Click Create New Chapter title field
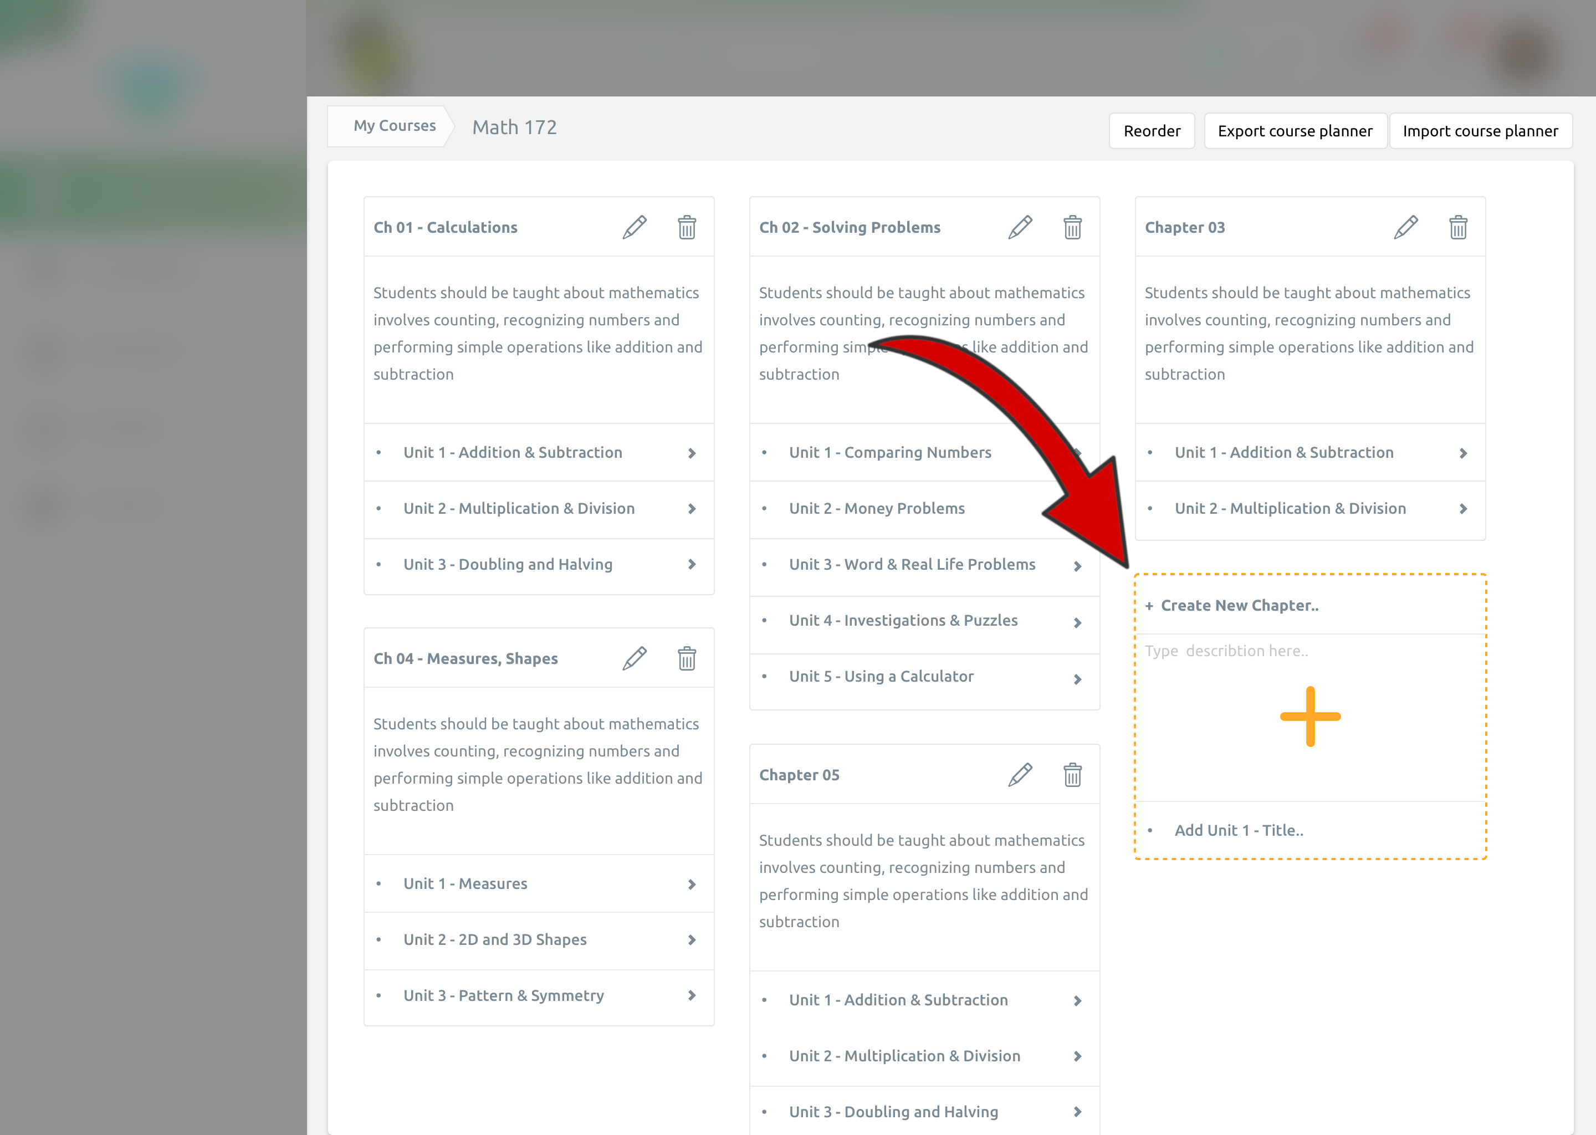1596x1135 pixels. (1240, 605)
